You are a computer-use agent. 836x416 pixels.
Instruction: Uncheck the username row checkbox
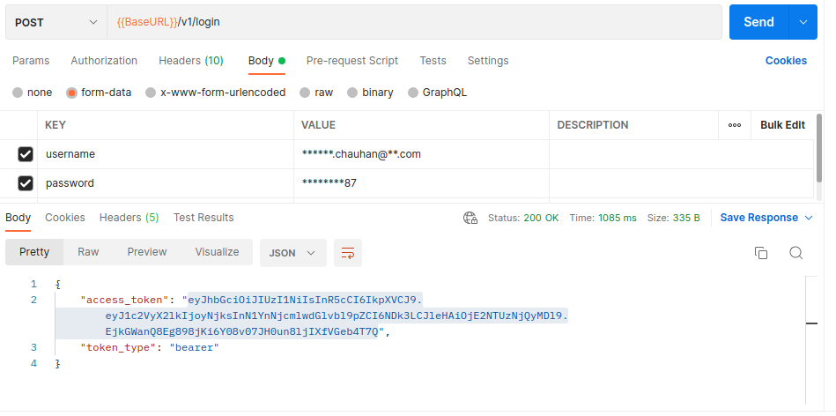26,154
